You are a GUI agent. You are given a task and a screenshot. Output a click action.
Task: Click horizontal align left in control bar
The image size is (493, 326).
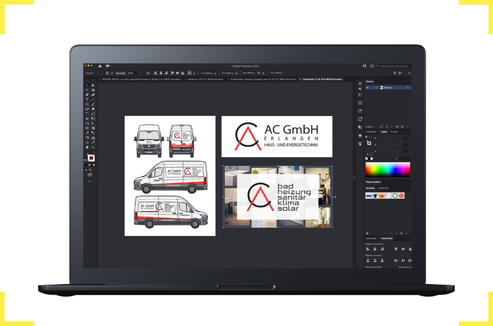156,73
